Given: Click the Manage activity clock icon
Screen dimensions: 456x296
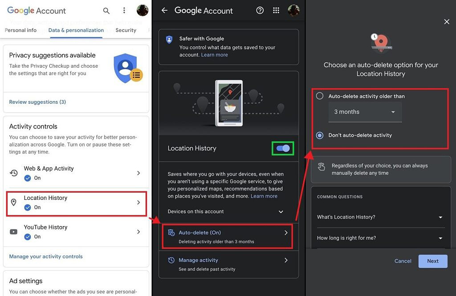Looking at the screenshot, I should pyautogui.click(x=171, y=260).
